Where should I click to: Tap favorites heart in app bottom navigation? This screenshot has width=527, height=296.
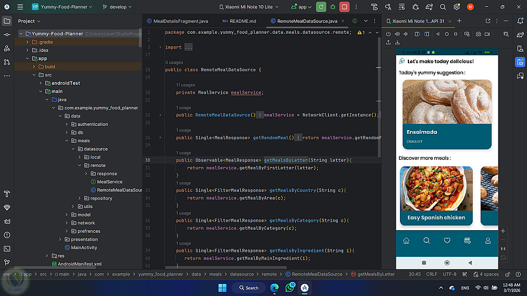click(447, 241)
